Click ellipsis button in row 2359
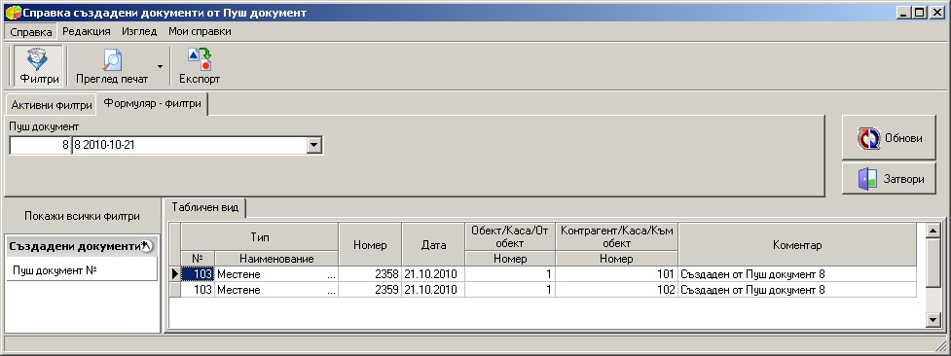 (x=331, y=290)
